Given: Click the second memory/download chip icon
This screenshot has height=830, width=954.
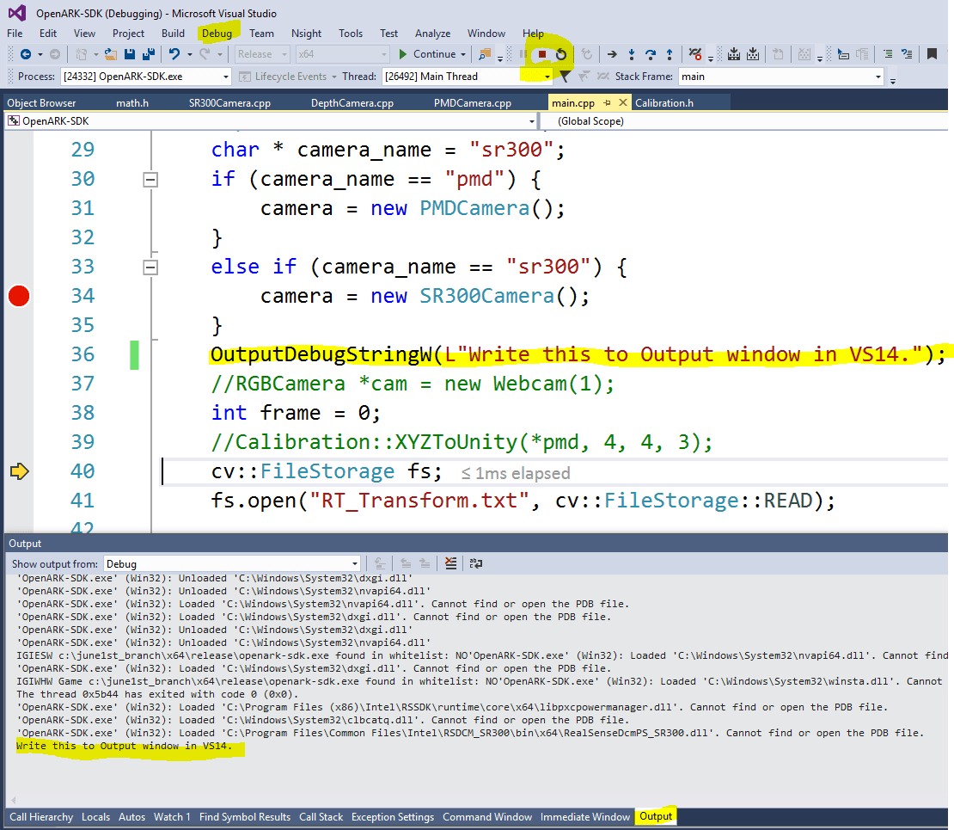Looking at the screenshot, I should click(x=753, y=54).
